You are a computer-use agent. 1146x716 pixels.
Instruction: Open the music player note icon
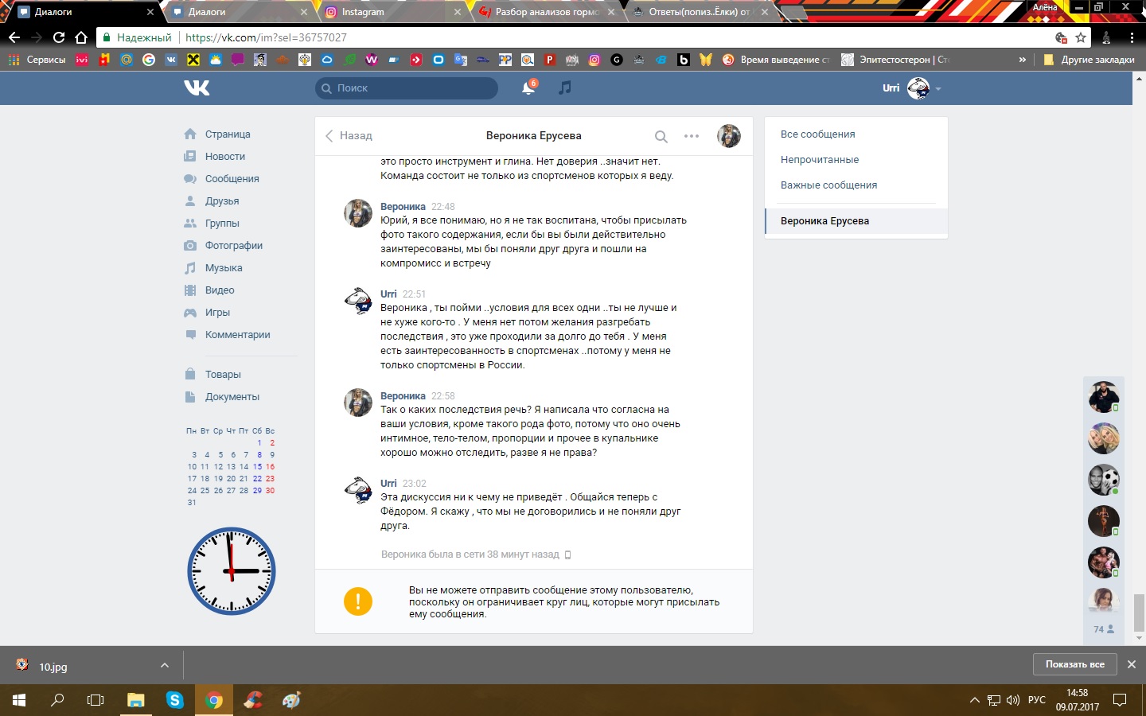565,88
